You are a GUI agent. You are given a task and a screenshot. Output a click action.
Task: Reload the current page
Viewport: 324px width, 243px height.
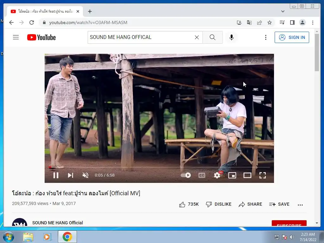32,22
